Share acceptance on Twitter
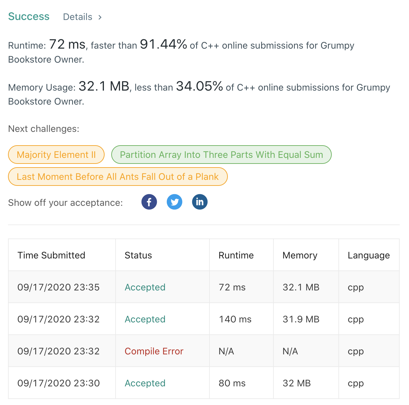The width and height of the screenshot is (409, 405). pyautogui.click(x=175, y=202)
